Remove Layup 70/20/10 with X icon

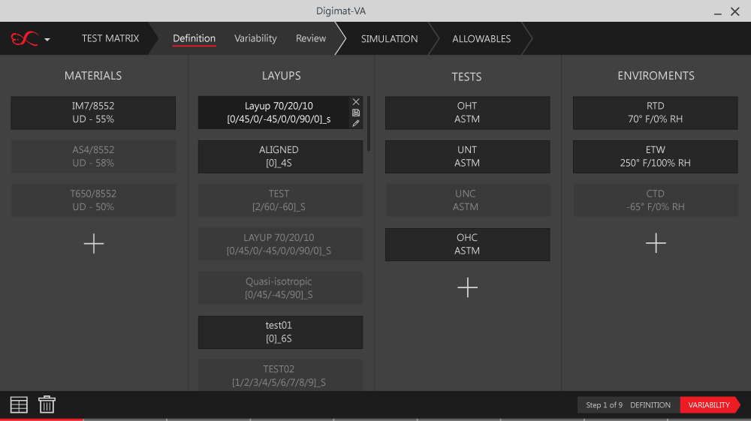[356, 102]
